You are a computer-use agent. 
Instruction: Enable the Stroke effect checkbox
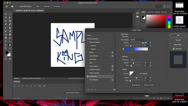88,52
